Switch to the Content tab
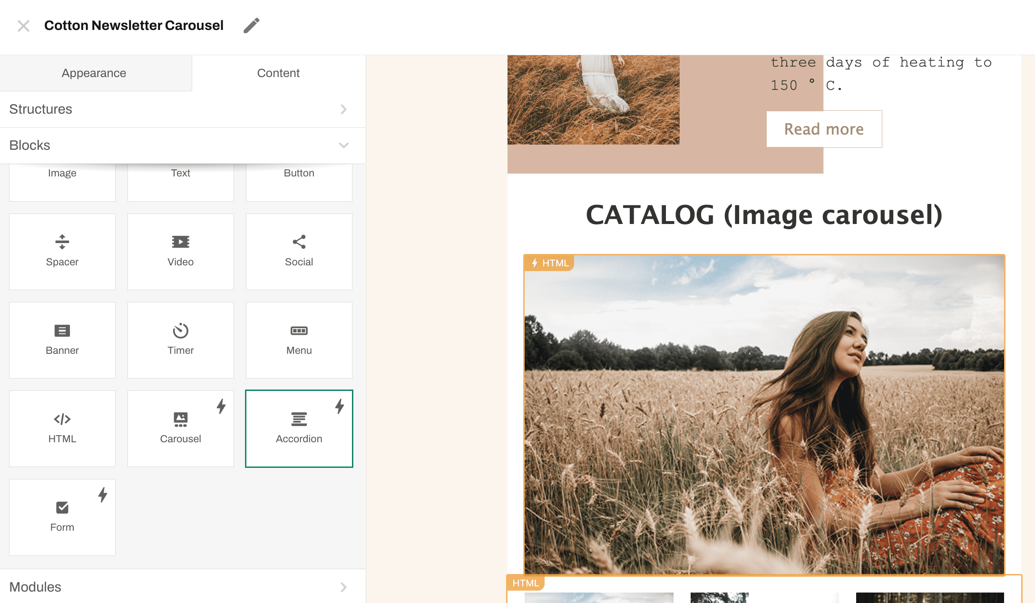The image size is (1035, 603). click(278, 73)
